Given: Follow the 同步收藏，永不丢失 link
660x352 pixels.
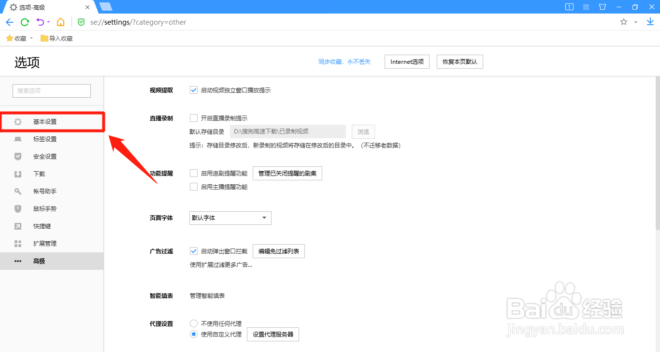Looking at the screenshot, I should tap(344, 61).
